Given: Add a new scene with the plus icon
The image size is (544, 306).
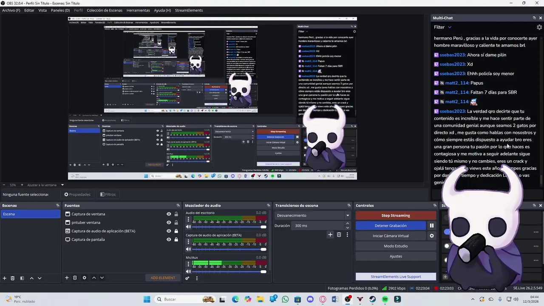Looking at the screenshot, I should click(5, 278).
